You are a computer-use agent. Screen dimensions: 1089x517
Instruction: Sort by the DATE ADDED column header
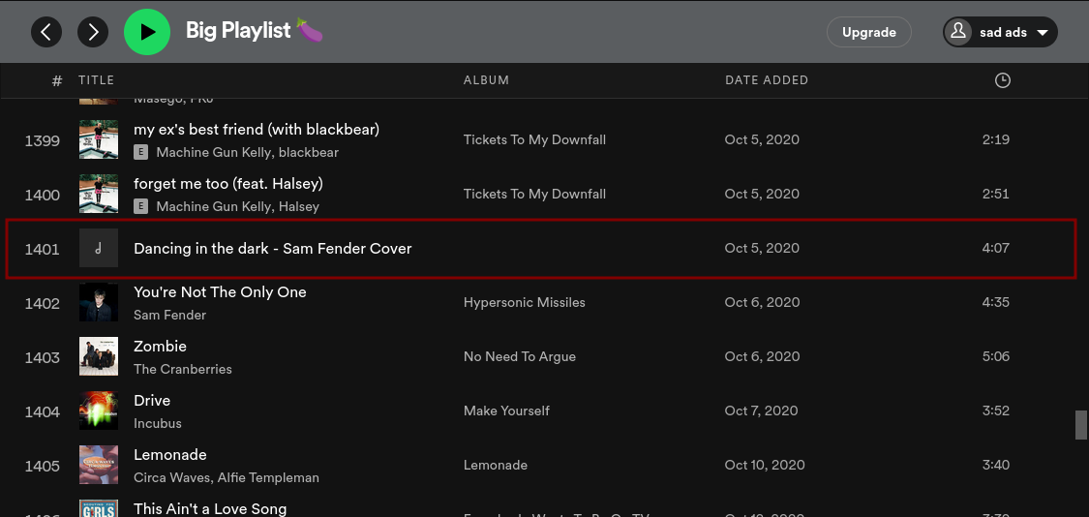(x=767, y=80)
